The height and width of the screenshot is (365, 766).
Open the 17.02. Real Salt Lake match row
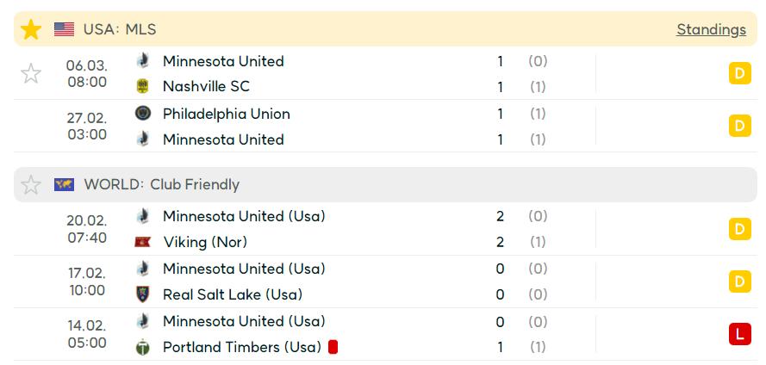click(x=385, y=281)
